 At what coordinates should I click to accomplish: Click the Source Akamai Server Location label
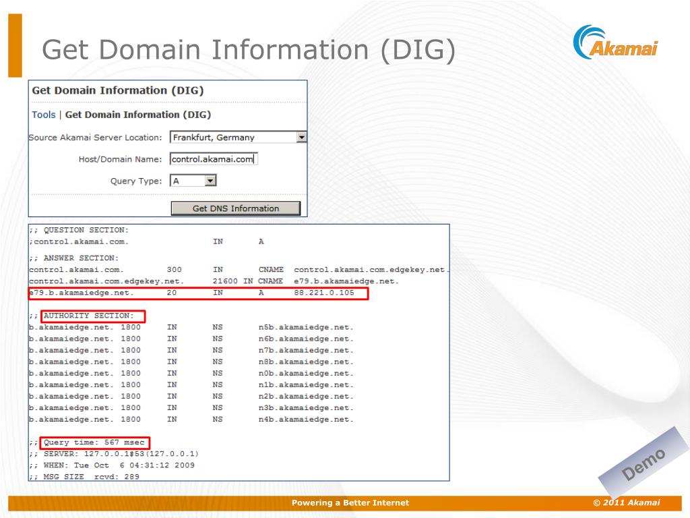(95, 138)
